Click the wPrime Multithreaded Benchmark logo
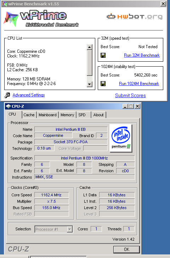The width and height of the screenshot is (170, 258). (41, 18)
